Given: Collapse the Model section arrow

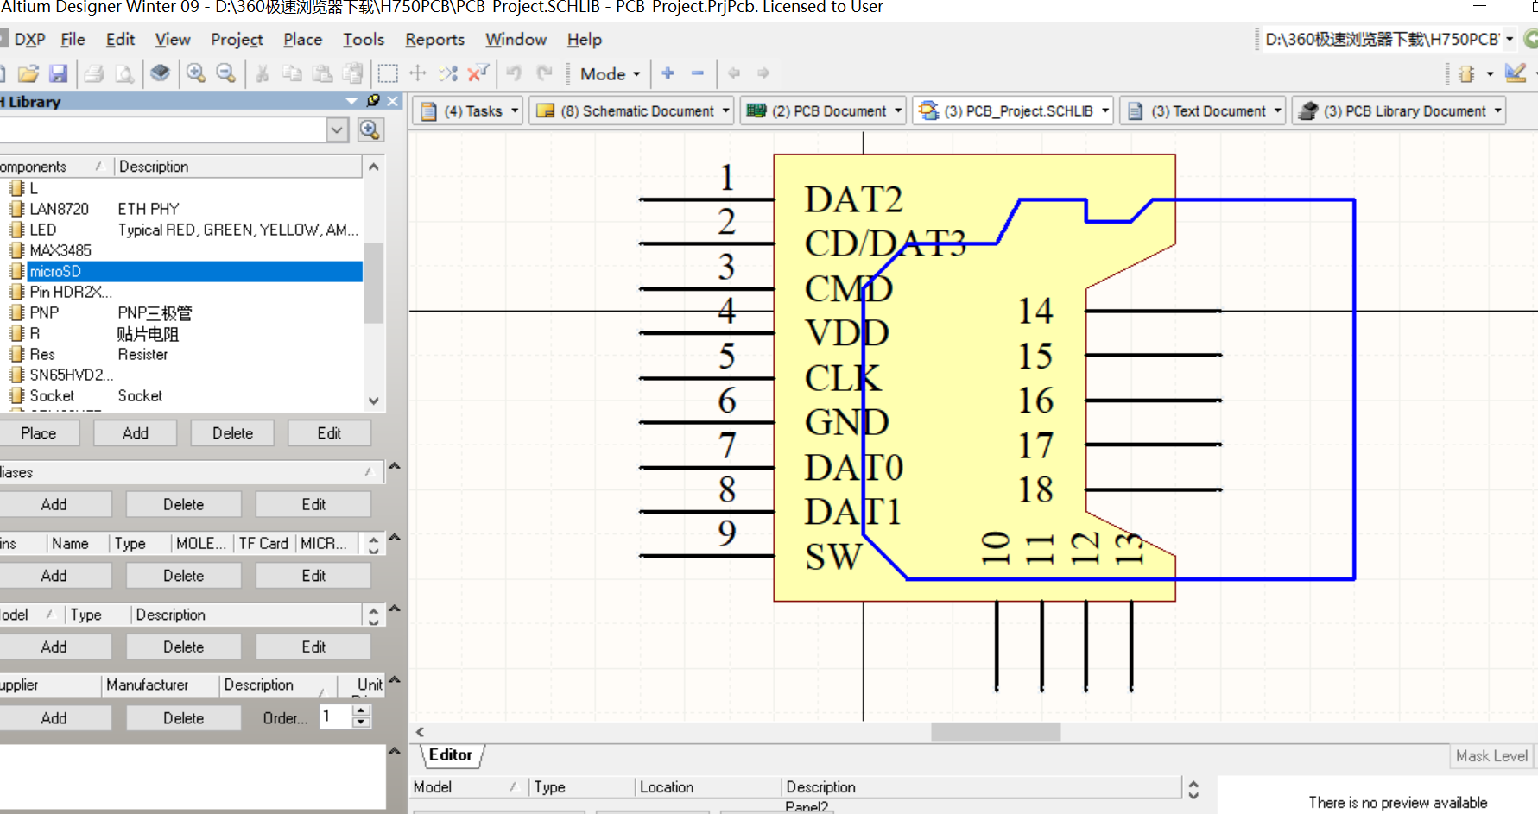Looking at the screenshot, I should [x=395, y=609].
